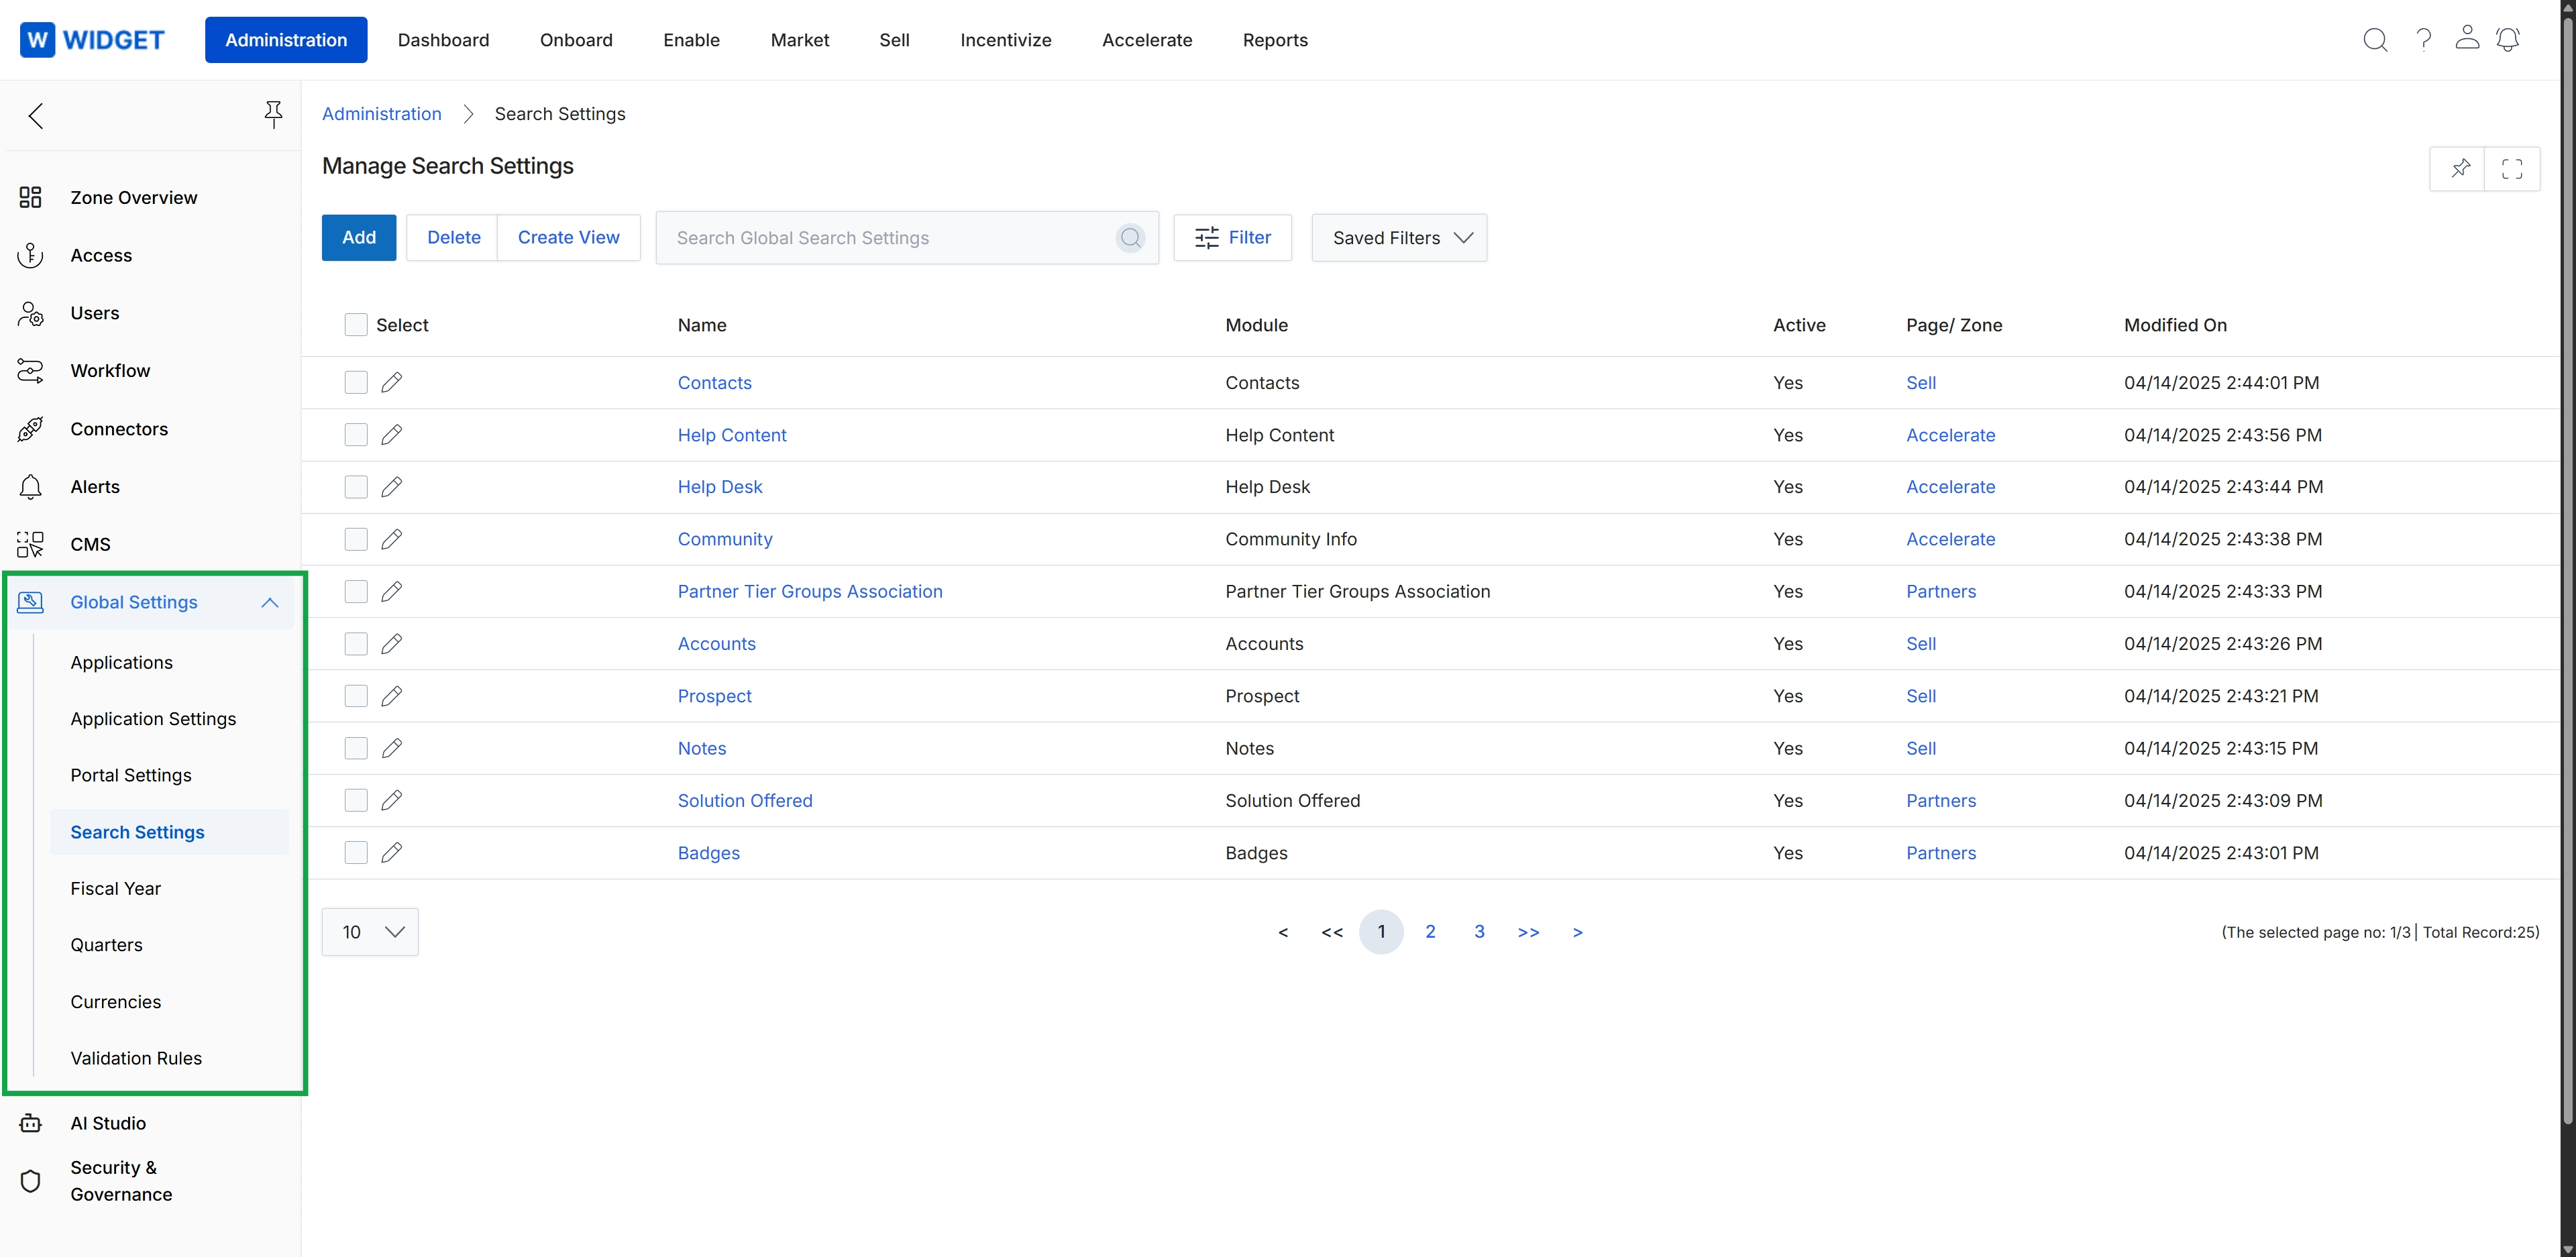Click the Users icon in sidebar
This screenshot has height=1257, width=2576.
(30, 313)
